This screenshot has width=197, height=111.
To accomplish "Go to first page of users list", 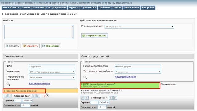I will click(6, 96).
